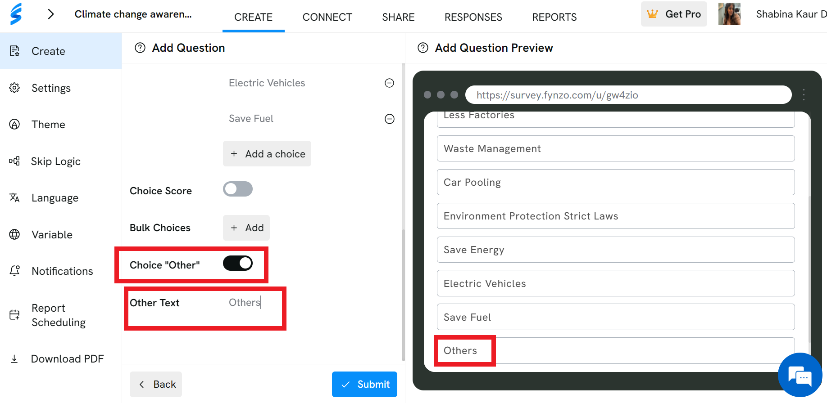Click the Notifications bell icon

tap(14, 271)
